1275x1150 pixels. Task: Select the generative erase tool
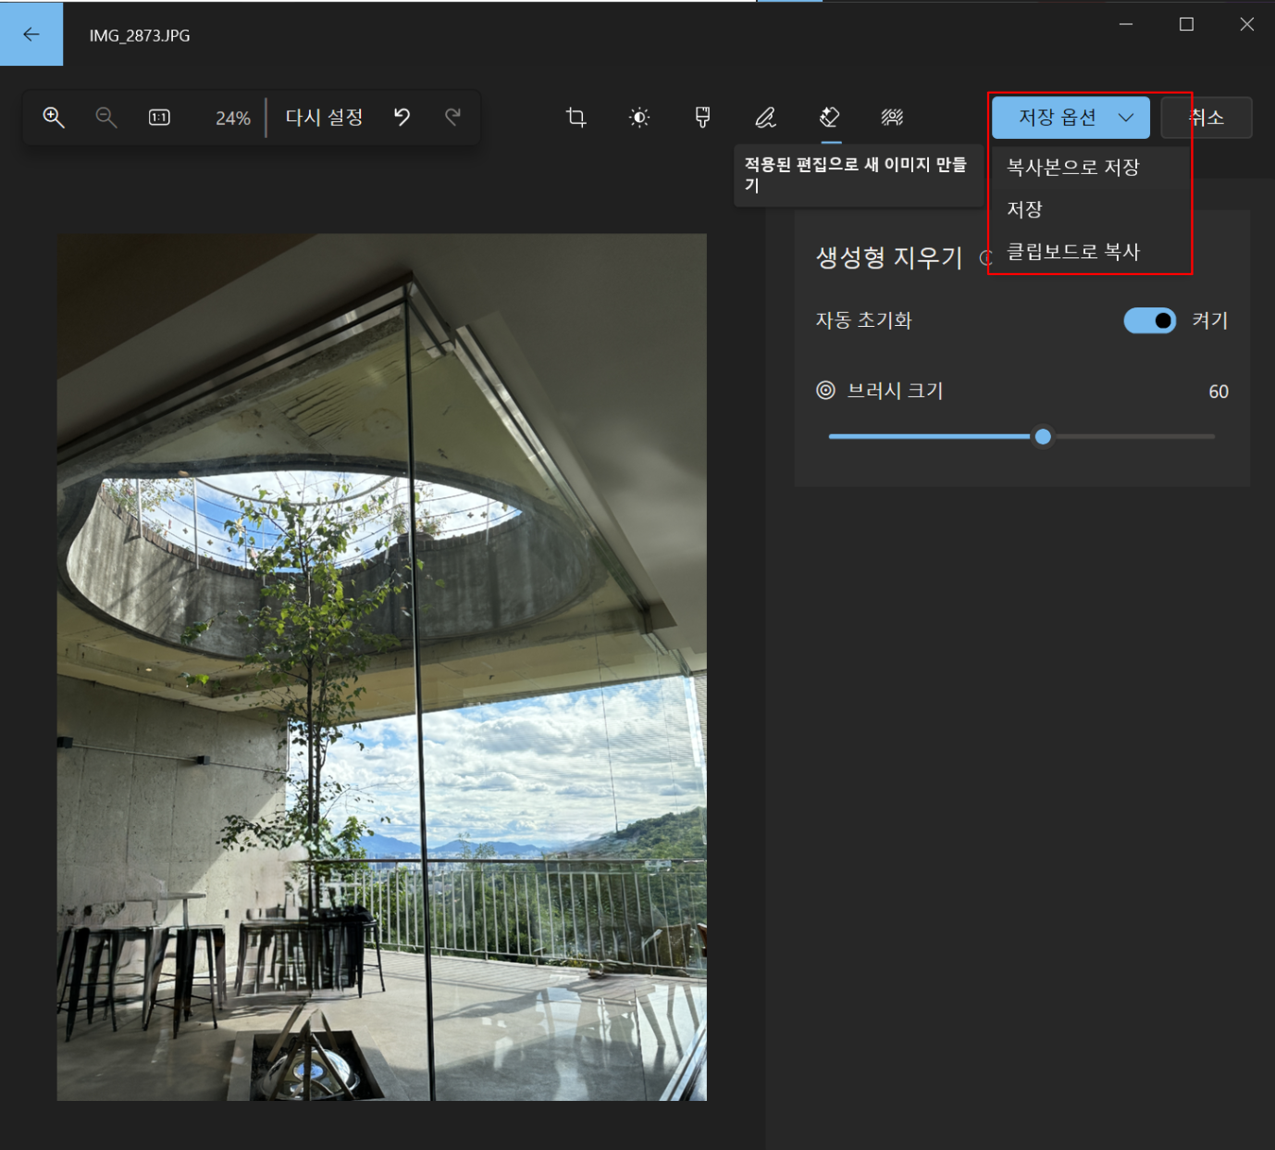click(x=829, y=118)
